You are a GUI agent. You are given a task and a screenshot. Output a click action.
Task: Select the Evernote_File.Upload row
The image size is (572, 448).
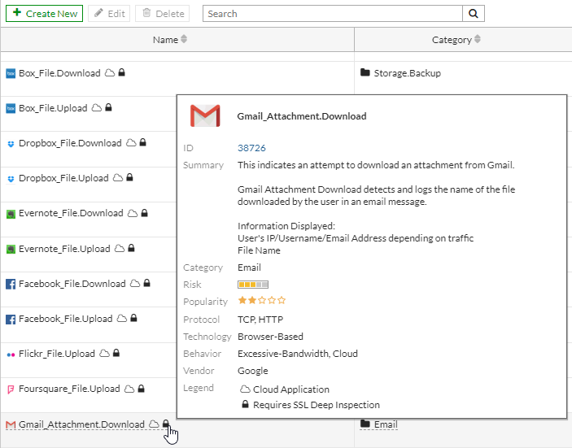click(64, 249)
